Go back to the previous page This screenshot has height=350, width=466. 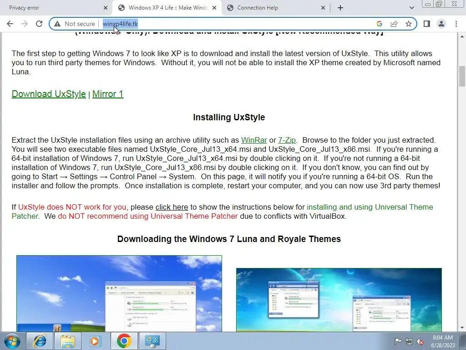10,24
